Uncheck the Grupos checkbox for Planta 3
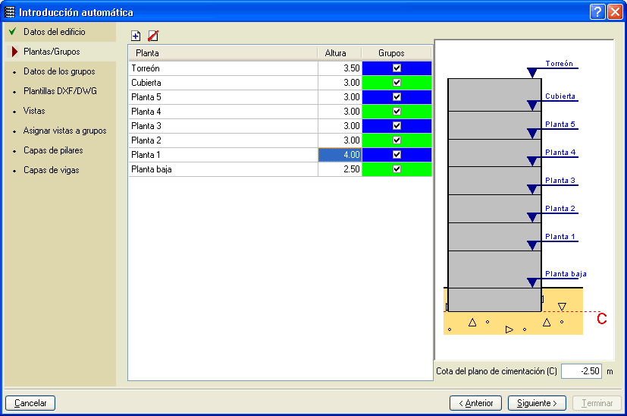The height and width of the screenshot is (416, 627). coord(397,126)
